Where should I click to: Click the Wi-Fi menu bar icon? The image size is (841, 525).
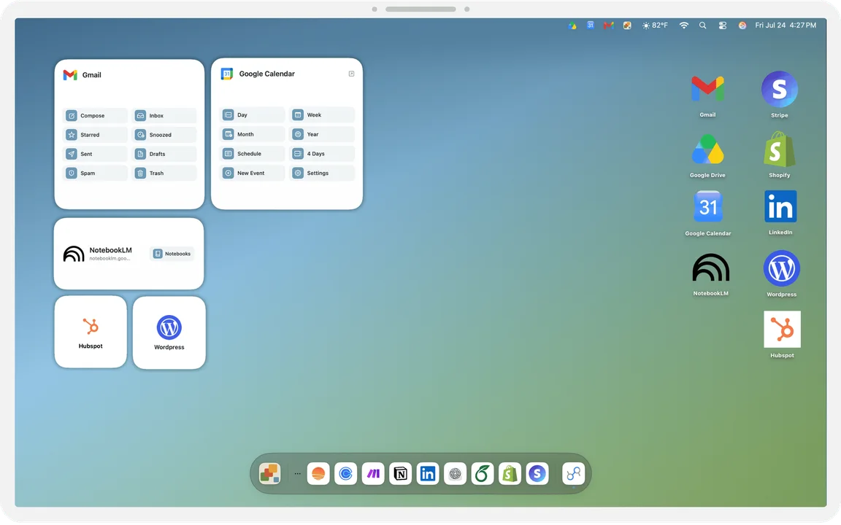684,26
